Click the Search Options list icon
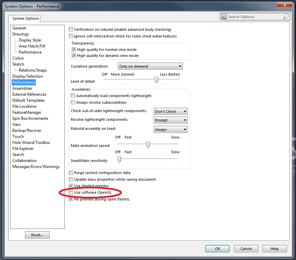 point(224,17)
